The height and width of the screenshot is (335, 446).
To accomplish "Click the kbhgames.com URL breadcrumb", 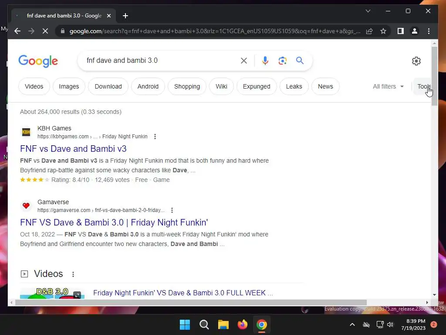I will tap(92, 137).
